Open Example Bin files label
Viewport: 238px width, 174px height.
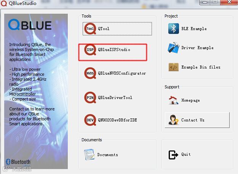pyautogui.click(x=201, y=67)
